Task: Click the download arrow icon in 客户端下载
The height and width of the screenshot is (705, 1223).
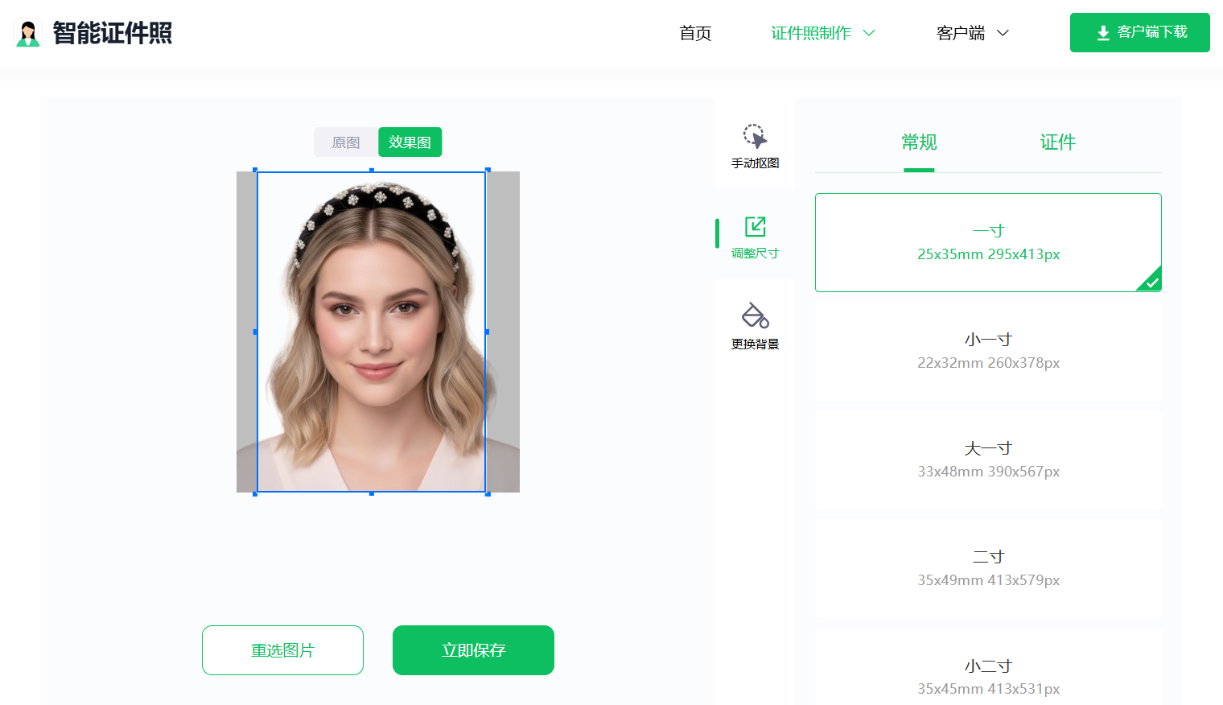Action: point(1103,33)
